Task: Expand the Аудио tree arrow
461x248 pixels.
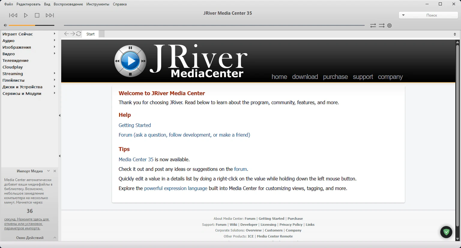Action: click(54, 40)
